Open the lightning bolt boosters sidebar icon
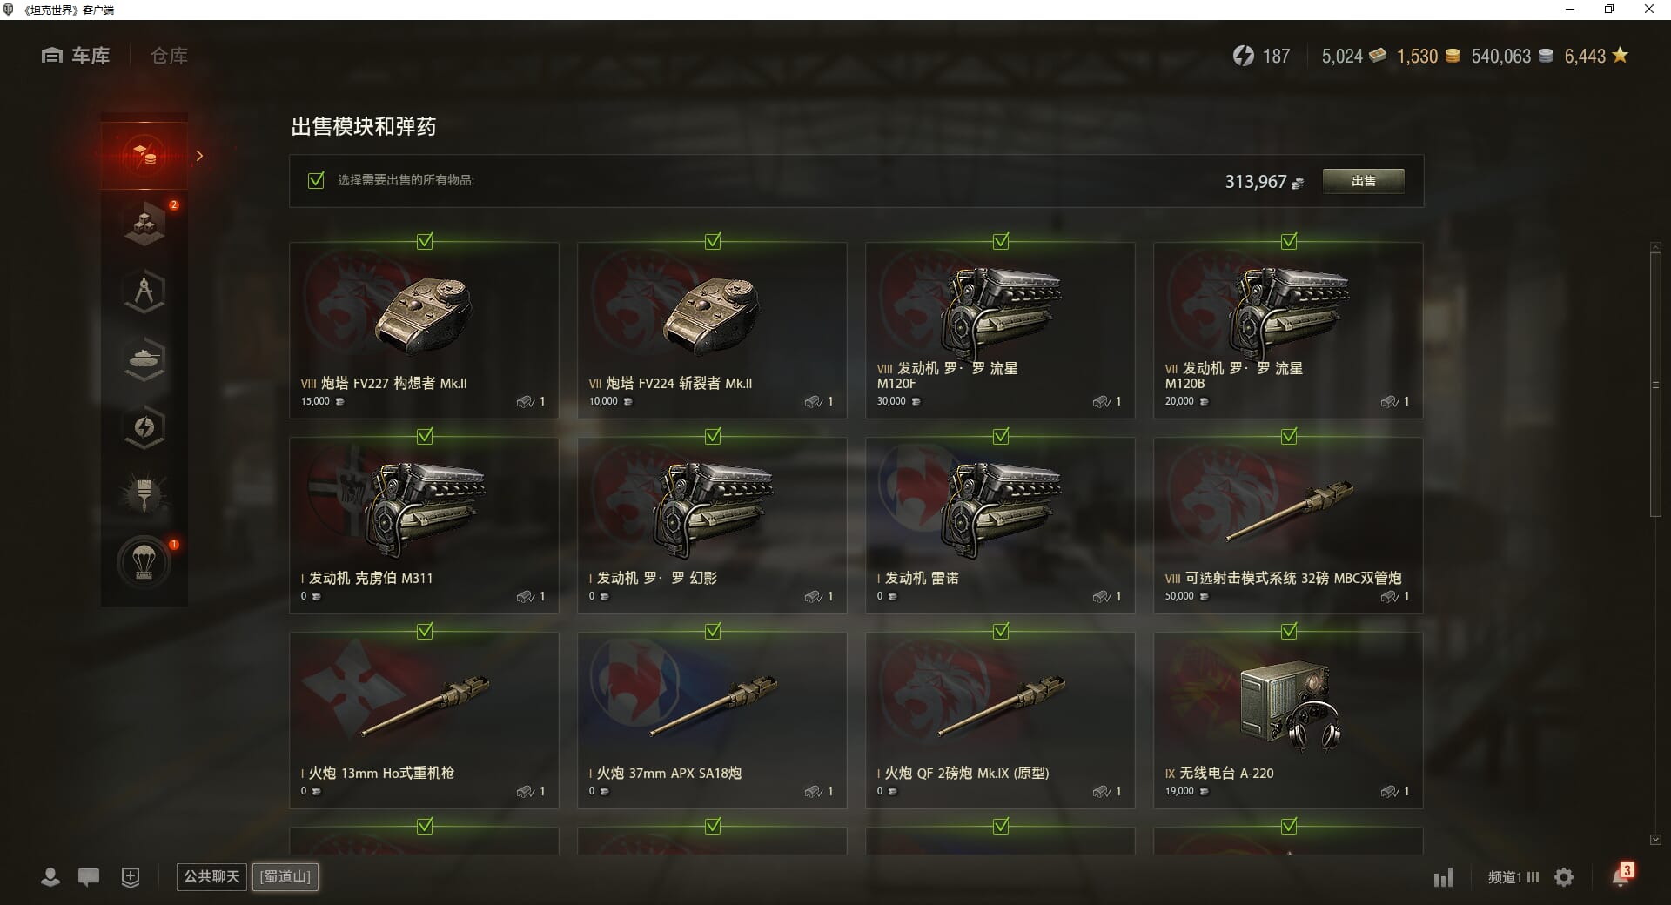The width and height of the screenshot is (1671, 905). 144,427
